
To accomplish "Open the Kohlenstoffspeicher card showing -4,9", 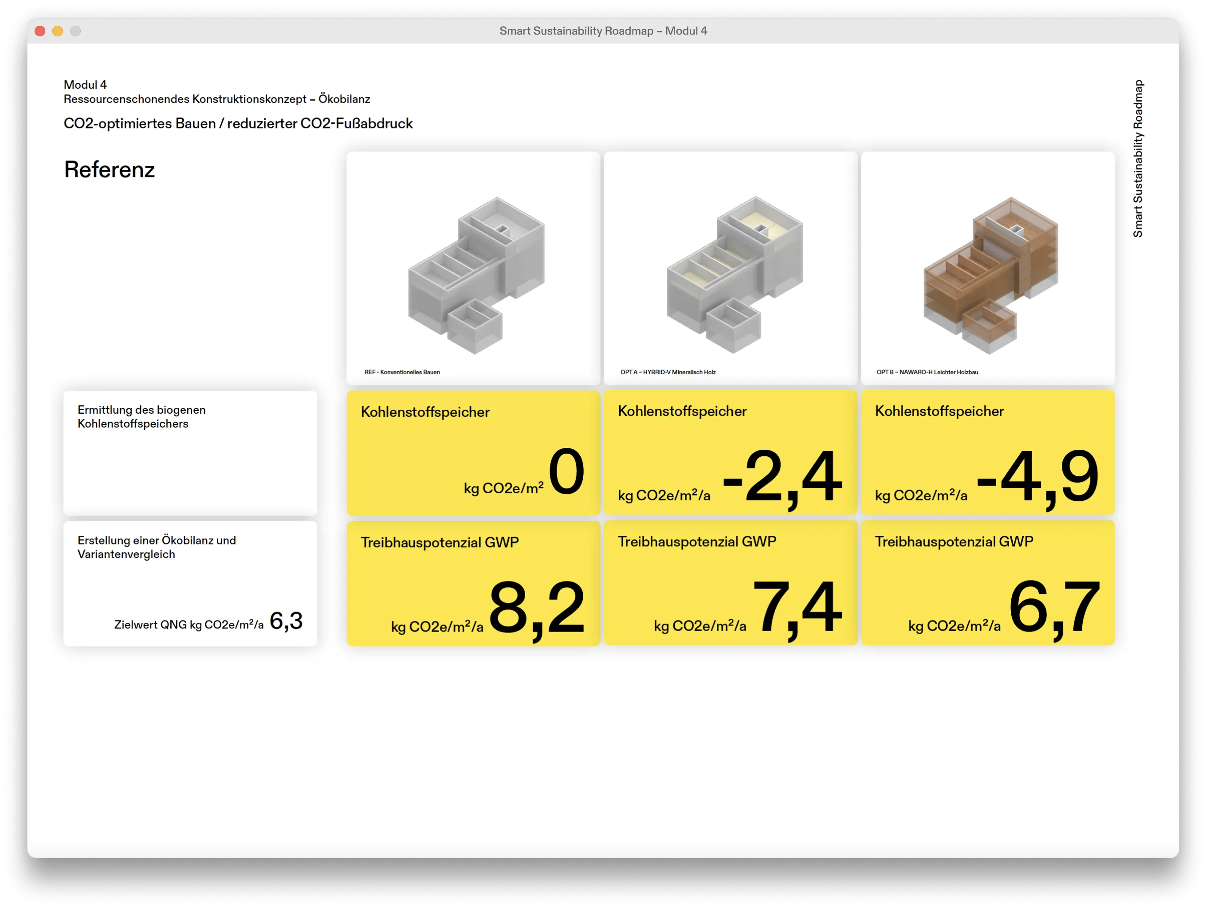I will 987,452.
